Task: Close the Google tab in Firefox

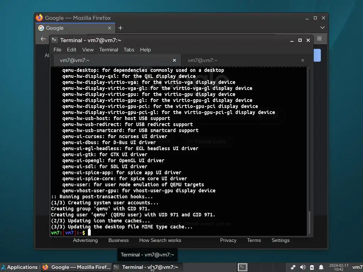Action: 110,28
